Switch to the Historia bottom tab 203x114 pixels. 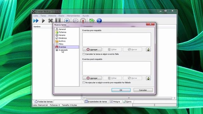(x=115, y=102)
